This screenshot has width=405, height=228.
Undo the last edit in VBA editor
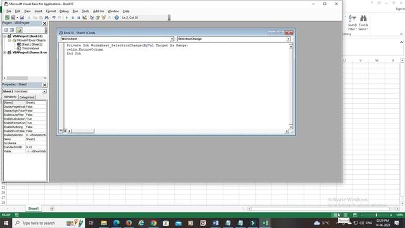pyautogui.click(x=54, y=18)
